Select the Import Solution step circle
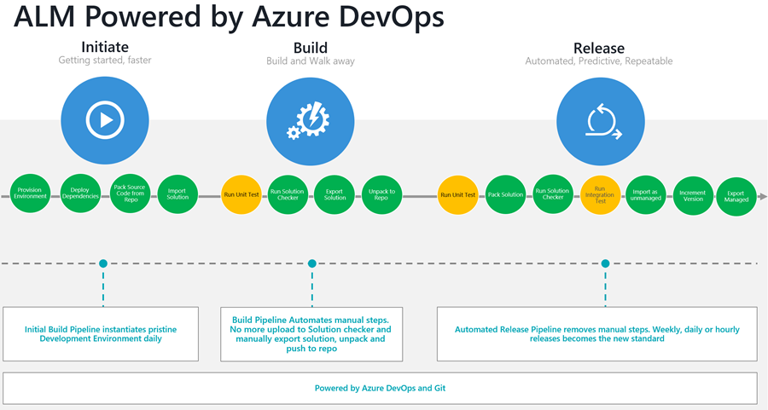Viewport: 768px width, 410px height. click(177, 194)
